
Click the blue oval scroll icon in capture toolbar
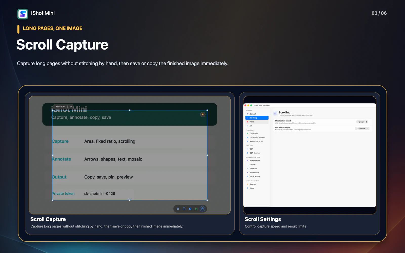pos(190,209)
